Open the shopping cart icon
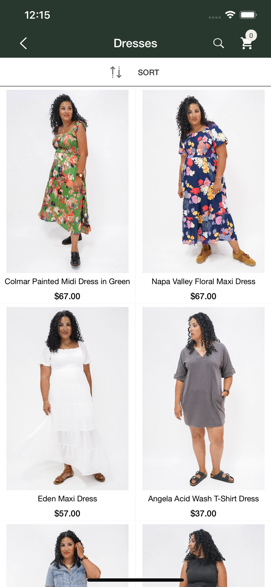271x587 pixels. tap(247, 43)
